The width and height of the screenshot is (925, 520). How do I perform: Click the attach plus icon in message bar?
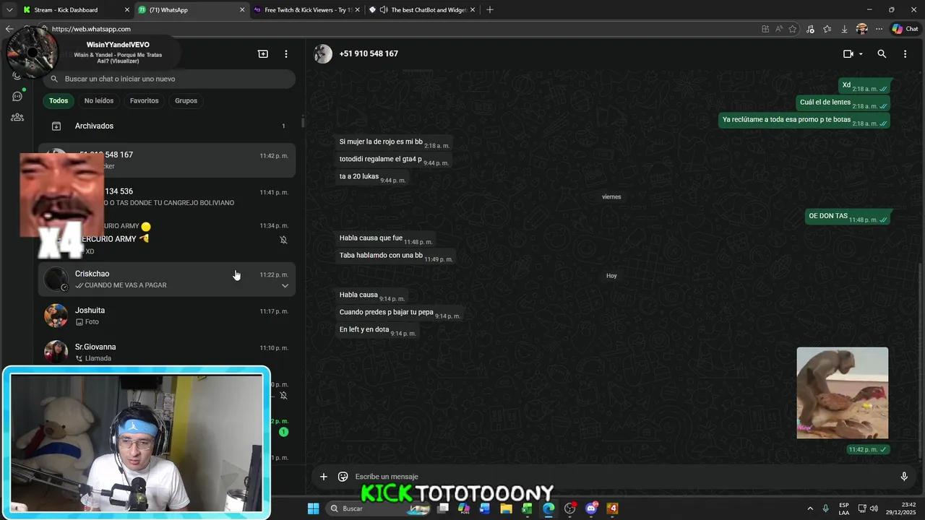pos(324,477)
